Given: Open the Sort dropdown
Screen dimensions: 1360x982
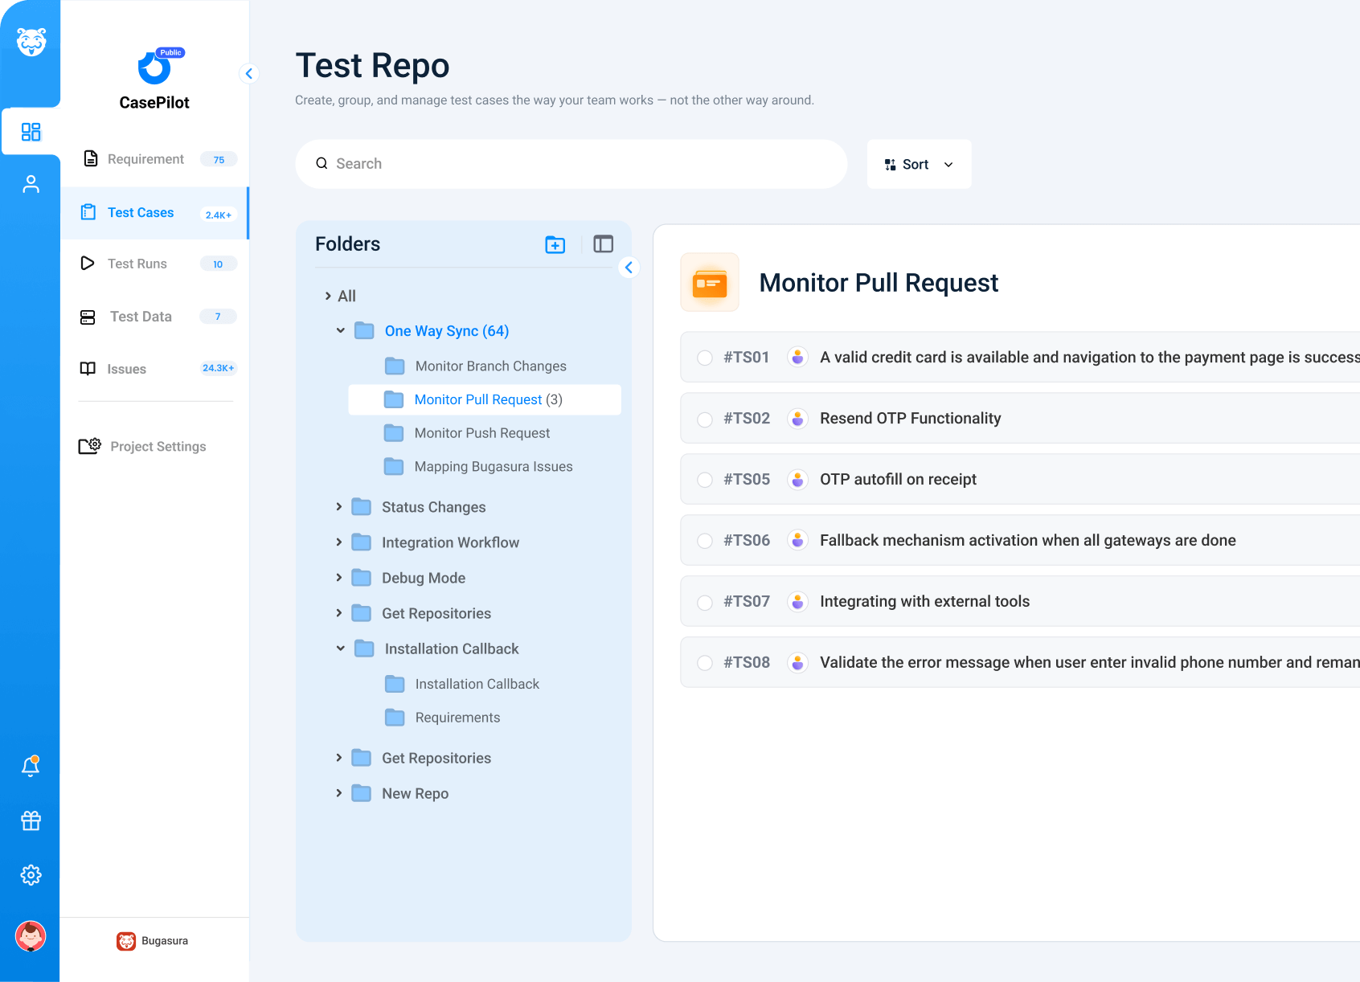Looking at the screenshot, I should 919,164.
